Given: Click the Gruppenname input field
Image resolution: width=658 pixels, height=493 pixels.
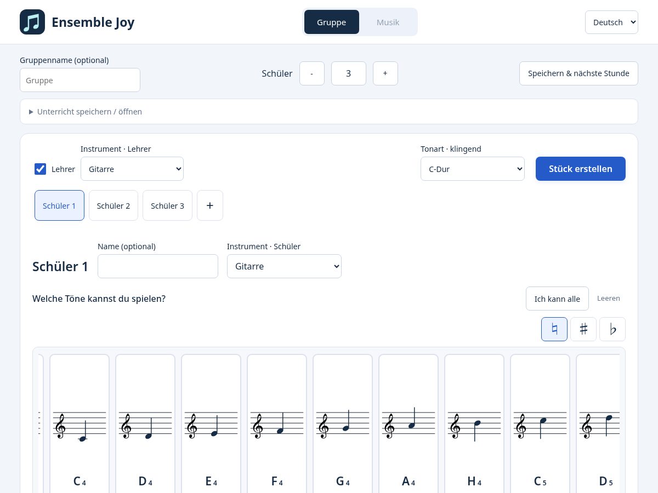Looking at the screenshot, I should (x=80, y=80).
